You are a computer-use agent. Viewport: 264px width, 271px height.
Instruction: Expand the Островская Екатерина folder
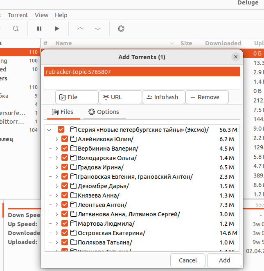tap(56, 233)
